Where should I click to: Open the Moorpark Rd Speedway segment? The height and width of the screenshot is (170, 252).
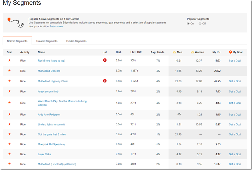pos(51,144)
